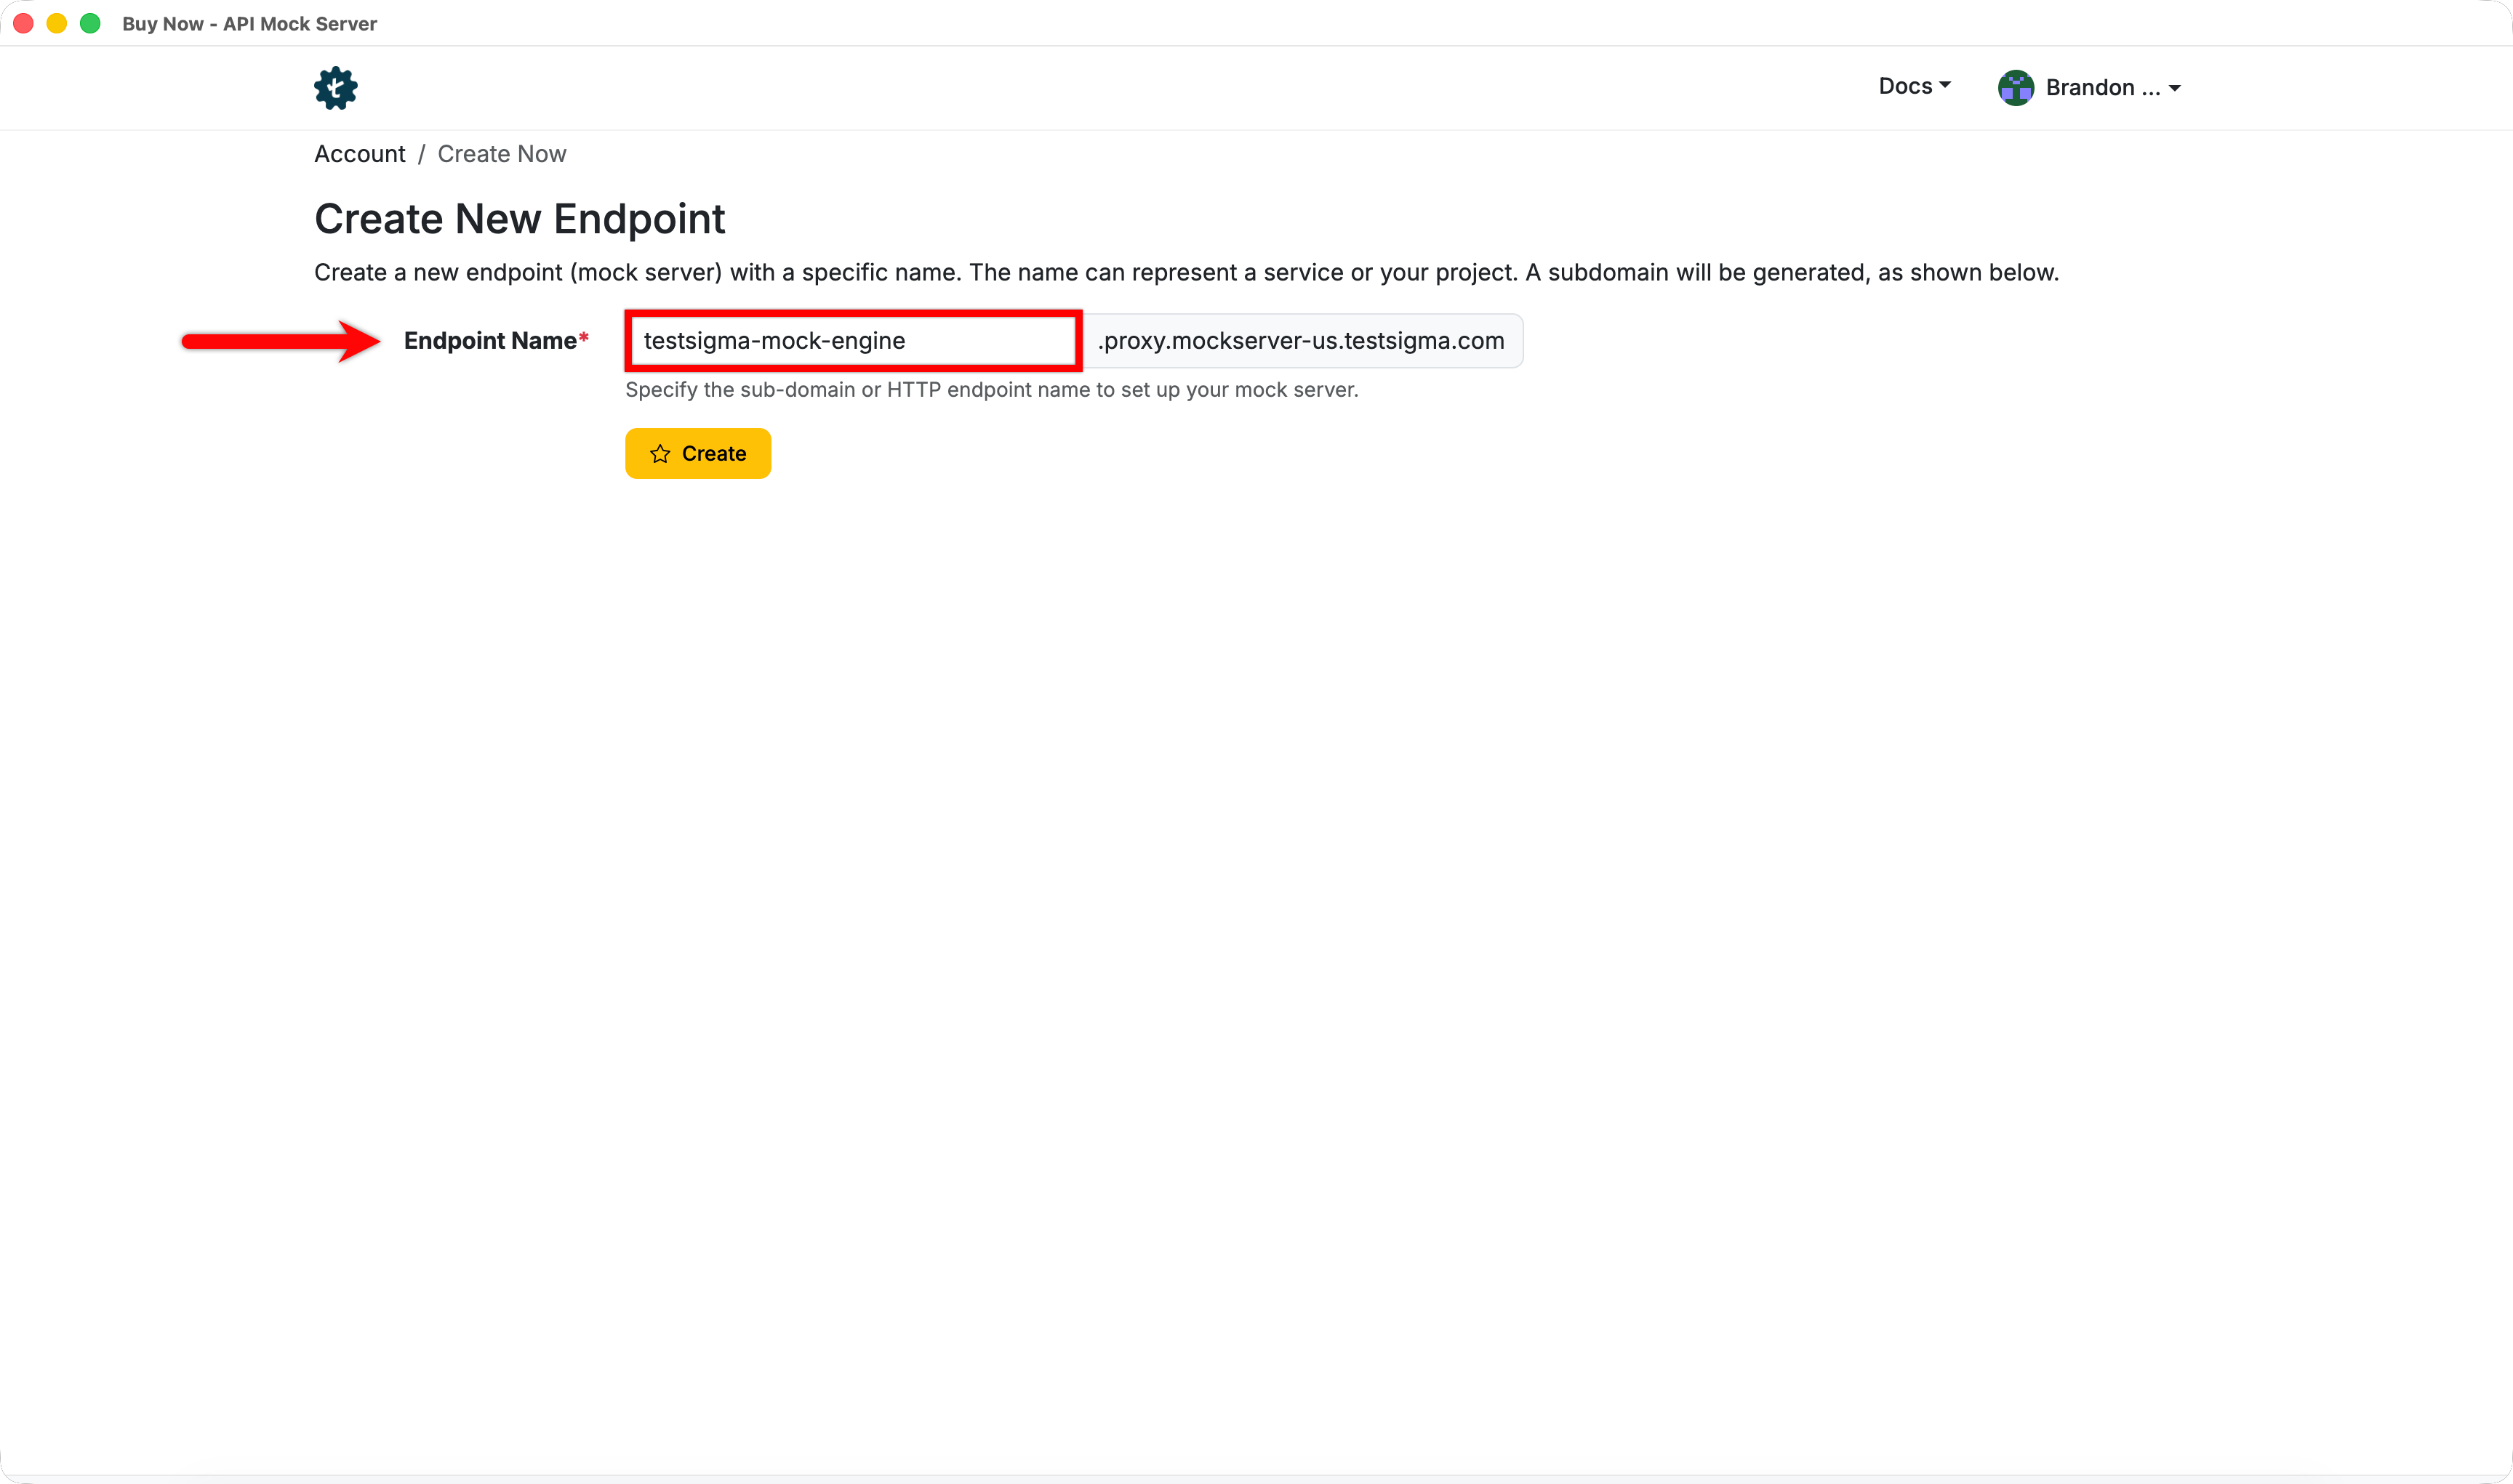Click the Testsigma gear logo
2513x1484 pixels.
coord(335,88)
